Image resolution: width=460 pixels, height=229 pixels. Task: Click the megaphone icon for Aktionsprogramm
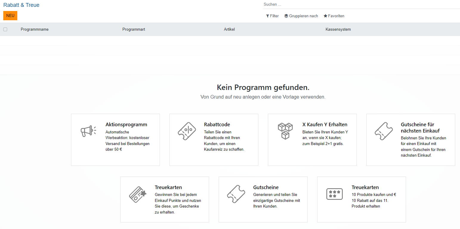click(x=88, y=131)
